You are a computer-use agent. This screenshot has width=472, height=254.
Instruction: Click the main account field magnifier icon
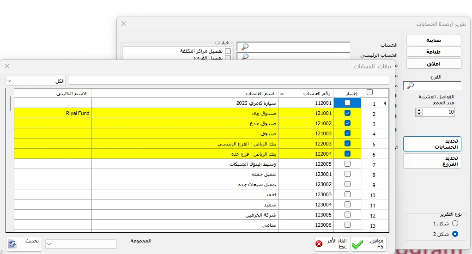point(245,56)
